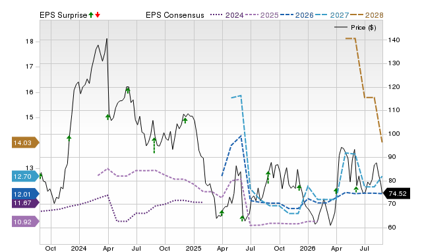Click the 18 label on the EPS axis
The height and width of the screenshot is (252, 422).
click(x=29, y=41)
